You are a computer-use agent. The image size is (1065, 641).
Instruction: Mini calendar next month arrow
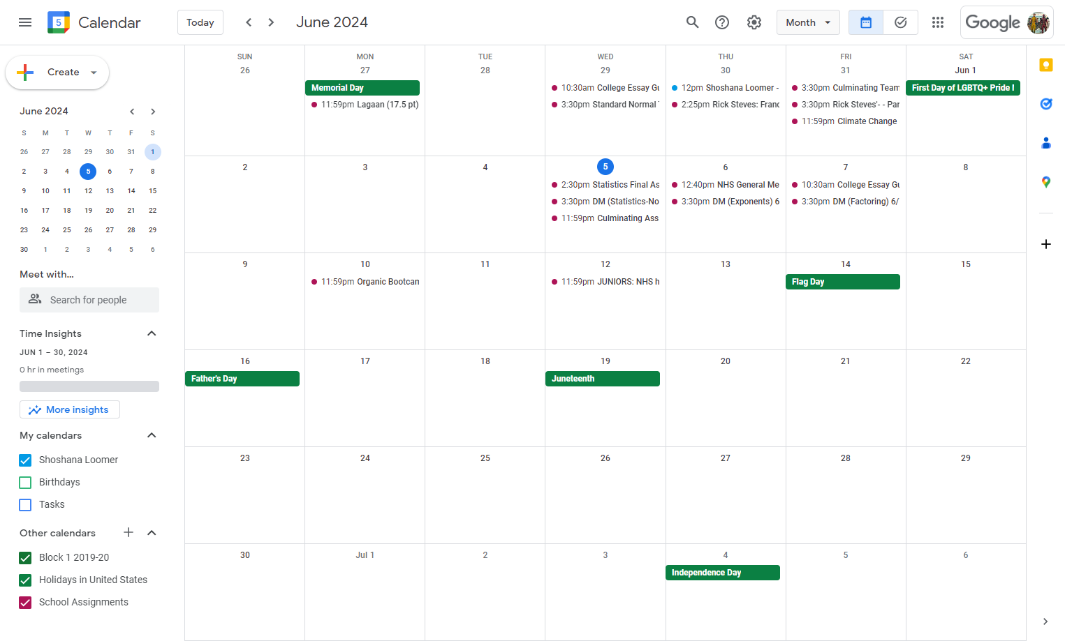coord(153,112)
